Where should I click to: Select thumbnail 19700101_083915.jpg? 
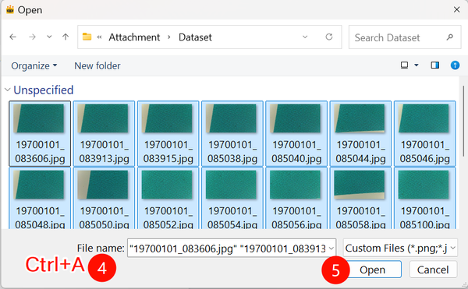coord(168,133)
